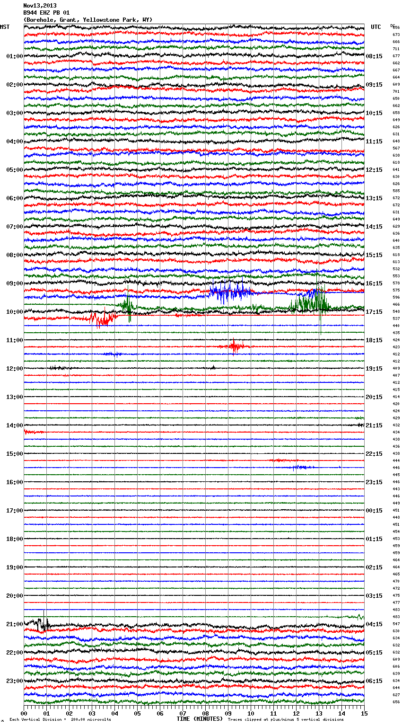
Task: Click the 15:15 UTC time label
Action: click(x=374, y=255)
